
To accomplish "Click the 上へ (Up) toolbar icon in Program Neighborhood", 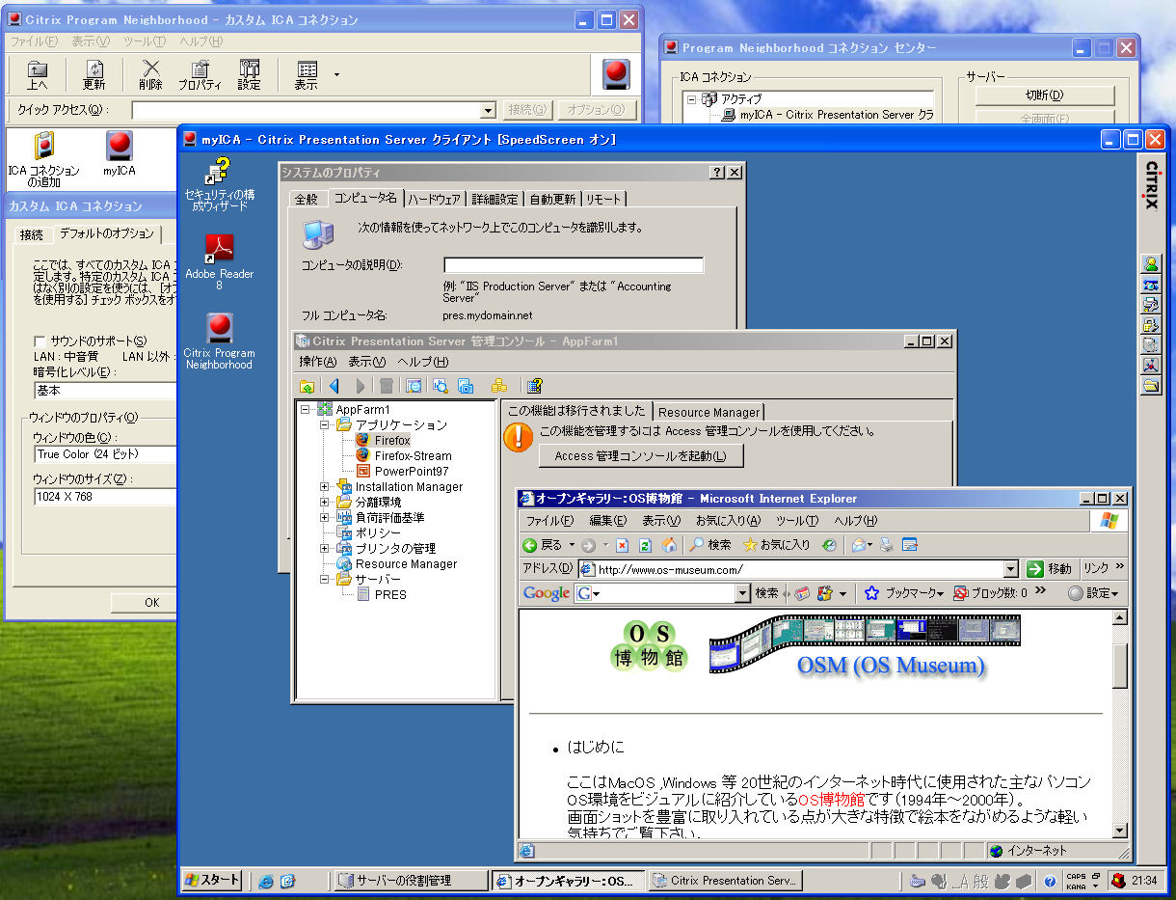I will (37, 75).
